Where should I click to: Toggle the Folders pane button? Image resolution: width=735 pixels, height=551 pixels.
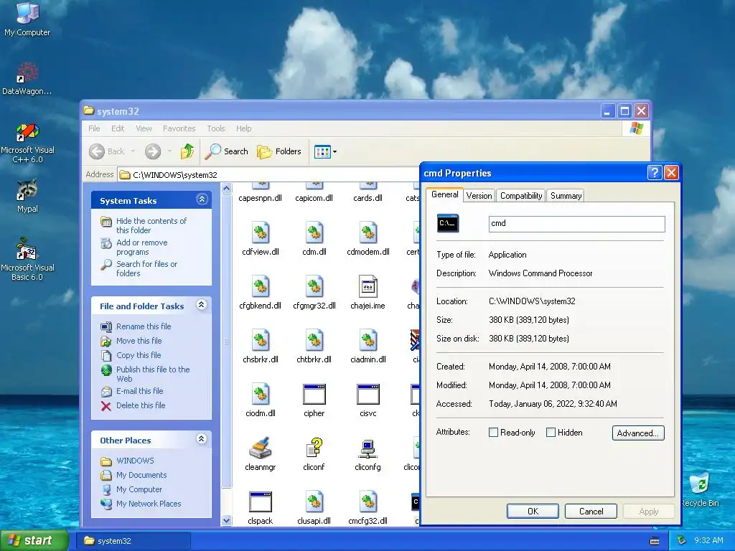point(279,151)
